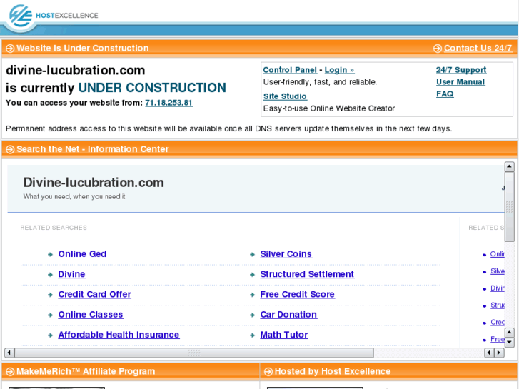Click the 'Easy-to-use Online Website Creator' text
Screen dimensions: 519x389
coord(329,108)
